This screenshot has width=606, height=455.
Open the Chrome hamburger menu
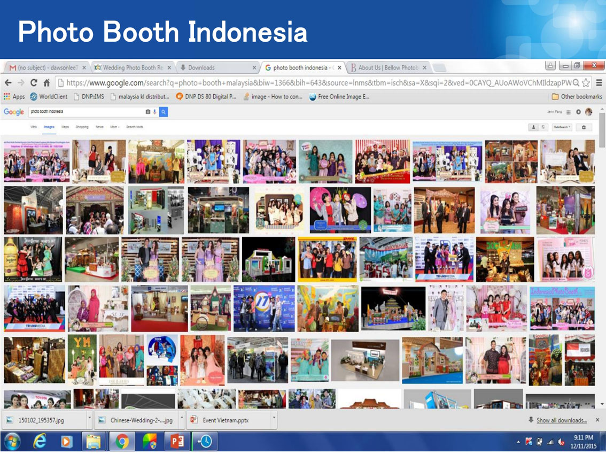(599, 82)
